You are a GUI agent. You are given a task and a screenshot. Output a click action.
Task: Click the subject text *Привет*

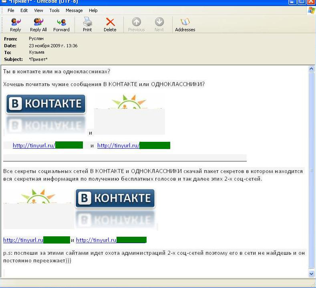pos(38,59)
